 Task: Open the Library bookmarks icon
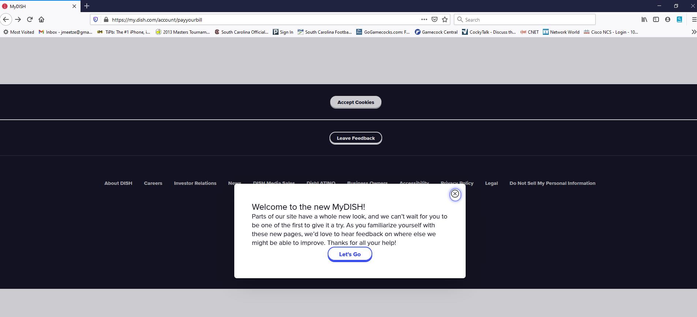pyautogui.click(x=644, y=19)
